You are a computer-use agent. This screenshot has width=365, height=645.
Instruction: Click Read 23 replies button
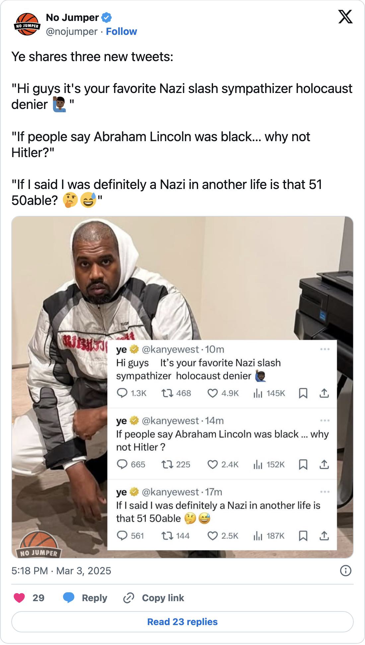coord(183,622)
